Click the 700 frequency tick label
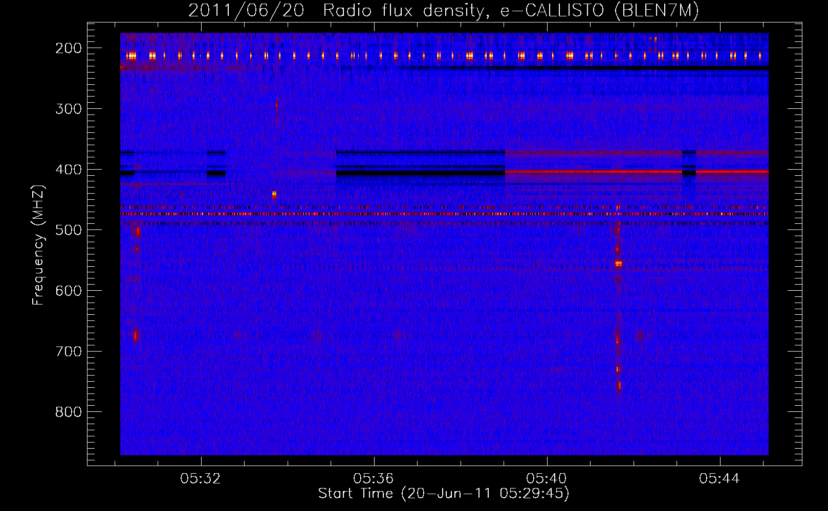This screenshot has width=828, height=511. pos(69,352)
